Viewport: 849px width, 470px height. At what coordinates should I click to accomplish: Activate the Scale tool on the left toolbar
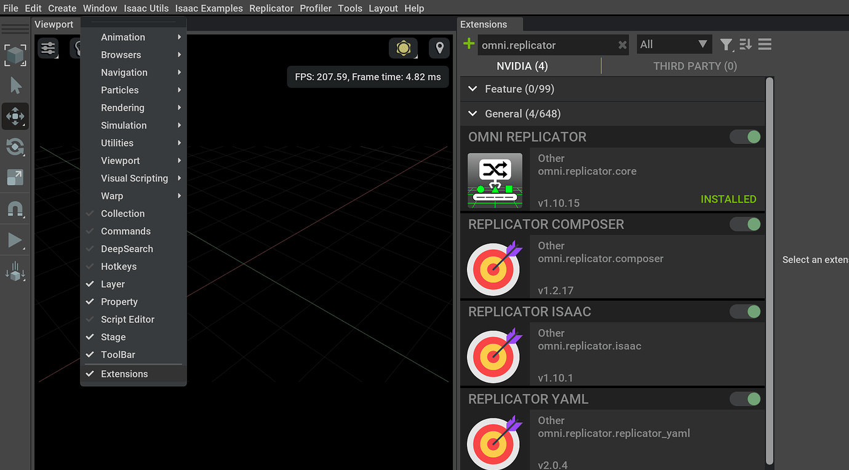pos(15,178)
